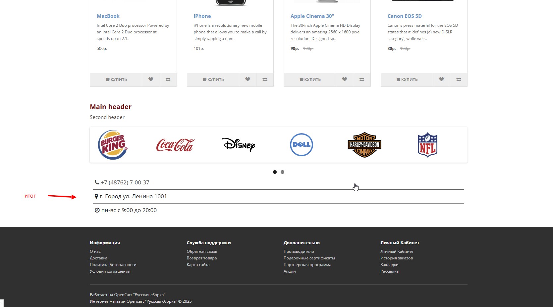Switch to second carousel slide dot
This screenshot has width=553, height=307.
(x=282, y=172)
